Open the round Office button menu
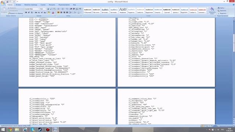This screenshot has height=132, width=235. pos(3,3)
